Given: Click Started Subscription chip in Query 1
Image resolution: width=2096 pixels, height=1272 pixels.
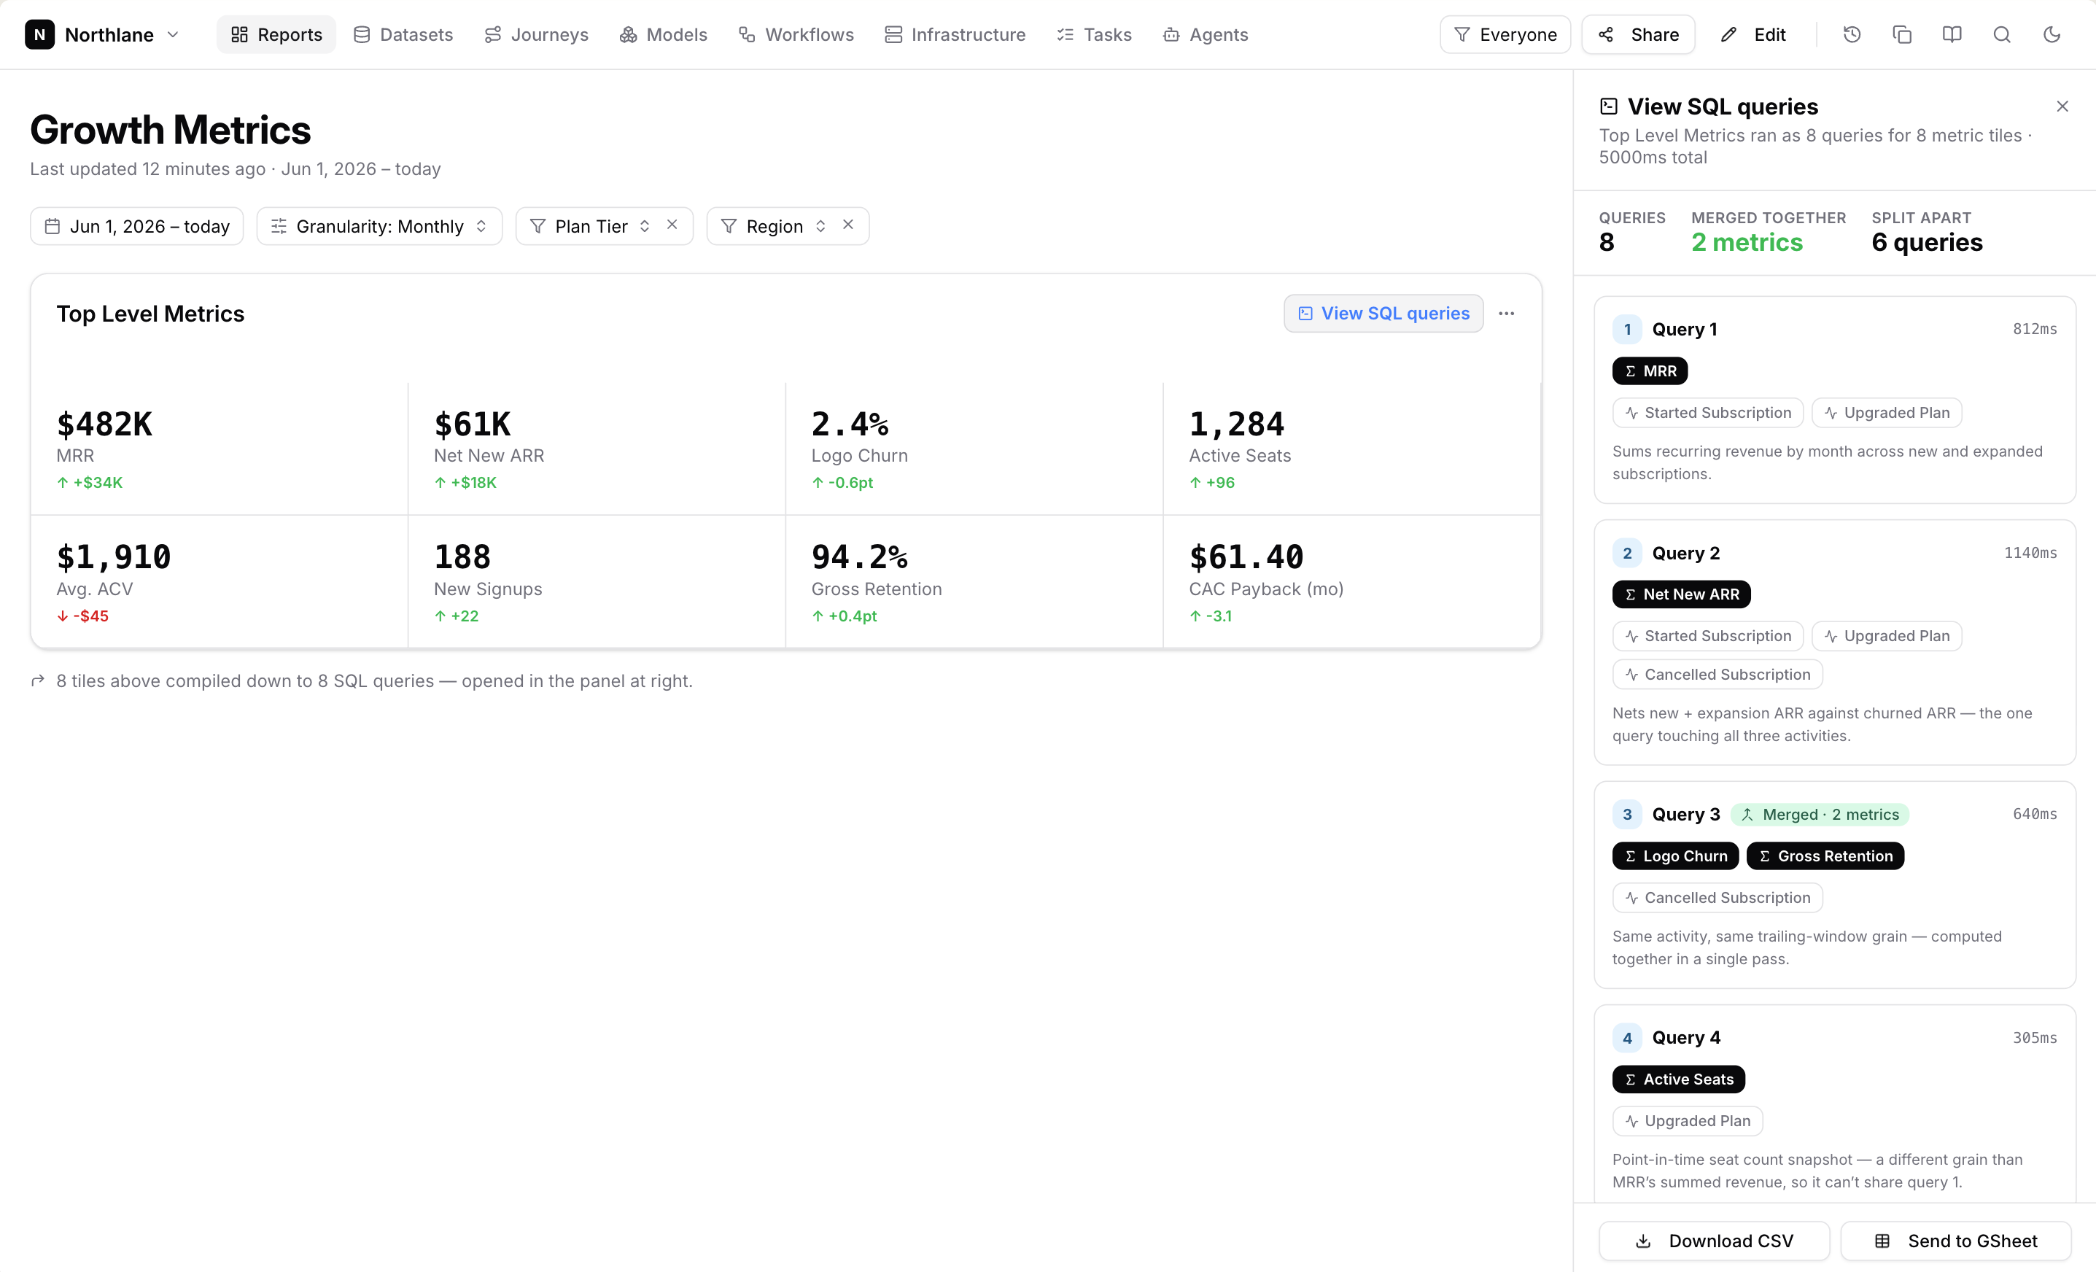Looking at the screenshot, I should (1708, 413).
